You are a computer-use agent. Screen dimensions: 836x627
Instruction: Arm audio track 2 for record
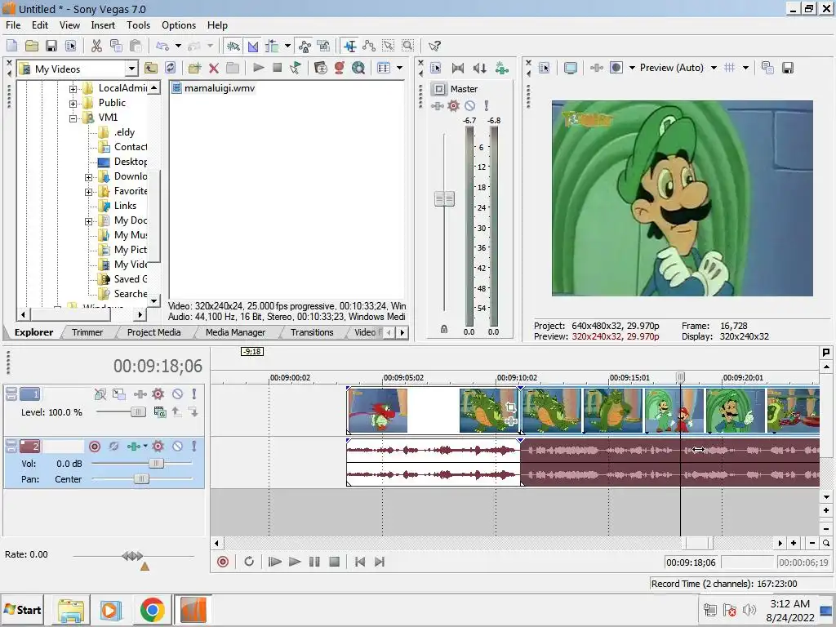(x=95, y=447)
